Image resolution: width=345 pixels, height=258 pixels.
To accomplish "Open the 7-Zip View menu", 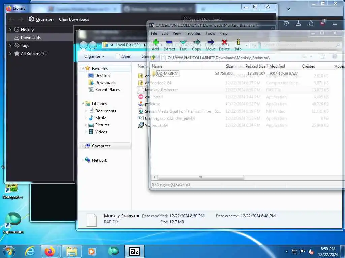I will 177,33.
